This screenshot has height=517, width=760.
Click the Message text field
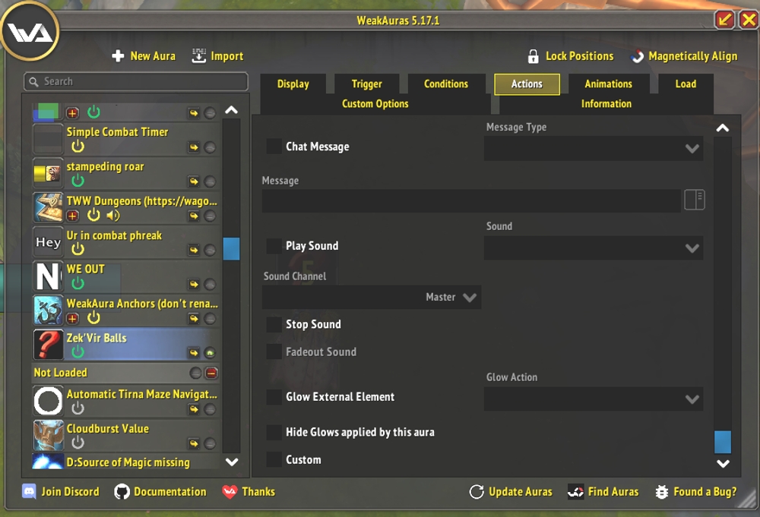[x=471, y=200]
